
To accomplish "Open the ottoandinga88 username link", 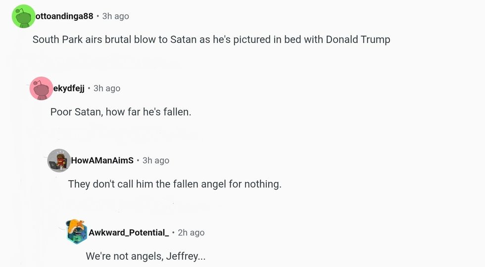I will (x=64, y=16).
